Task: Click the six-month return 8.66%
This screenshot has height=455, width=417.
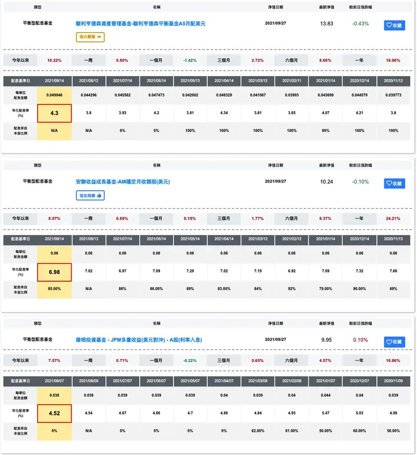Action: (x=325, y=60)
